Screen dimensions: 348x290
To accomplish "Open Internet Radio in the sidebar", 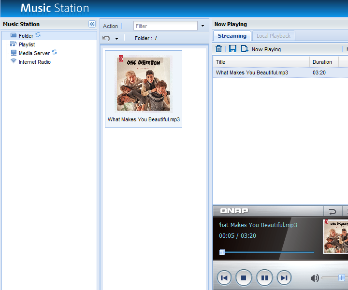I will pos(34,62).
